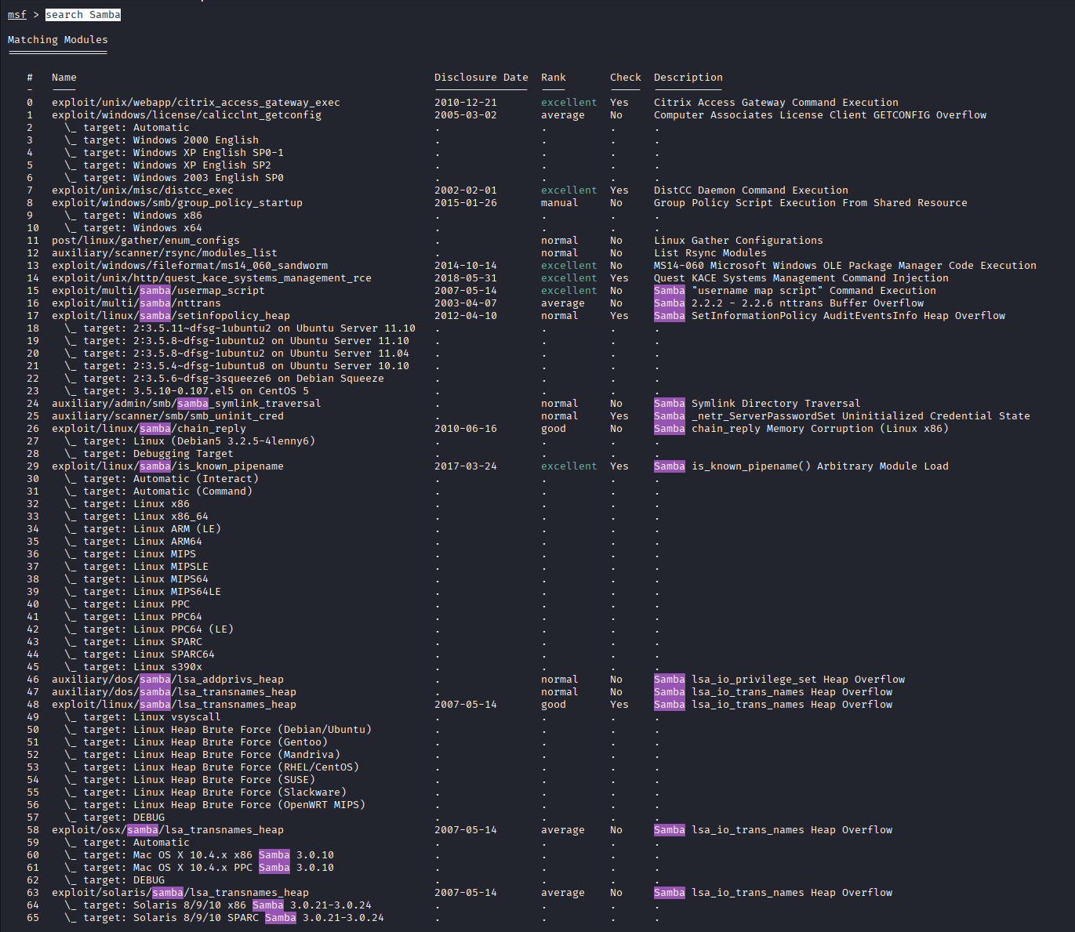Click the 'Samba Symlink Directory Traversal' description
1075x932 pixels.
coord(757,404)
